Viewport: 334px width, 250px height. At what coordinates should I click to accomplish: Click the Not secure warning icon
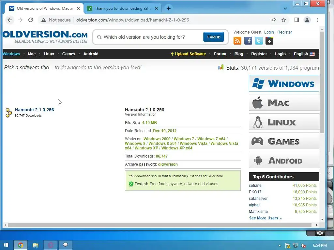[x=44, y=20]
